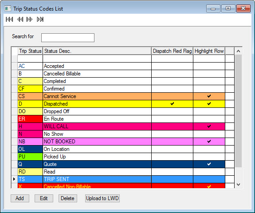255x213 pixels.
Task: Toggle Highlight Row check for Quote row
Action: point(209,164)
